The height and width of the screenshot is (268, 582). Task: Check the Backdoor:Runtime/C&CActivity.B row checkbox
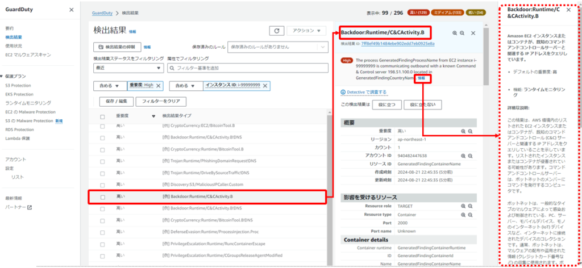[102, 197]
